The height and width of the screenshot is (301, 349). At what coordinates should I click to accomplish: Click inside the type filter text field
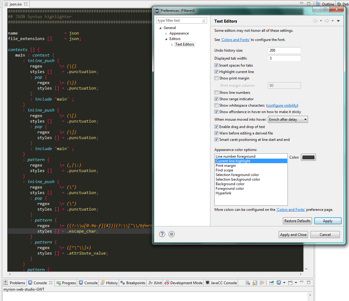pos(179,20)
